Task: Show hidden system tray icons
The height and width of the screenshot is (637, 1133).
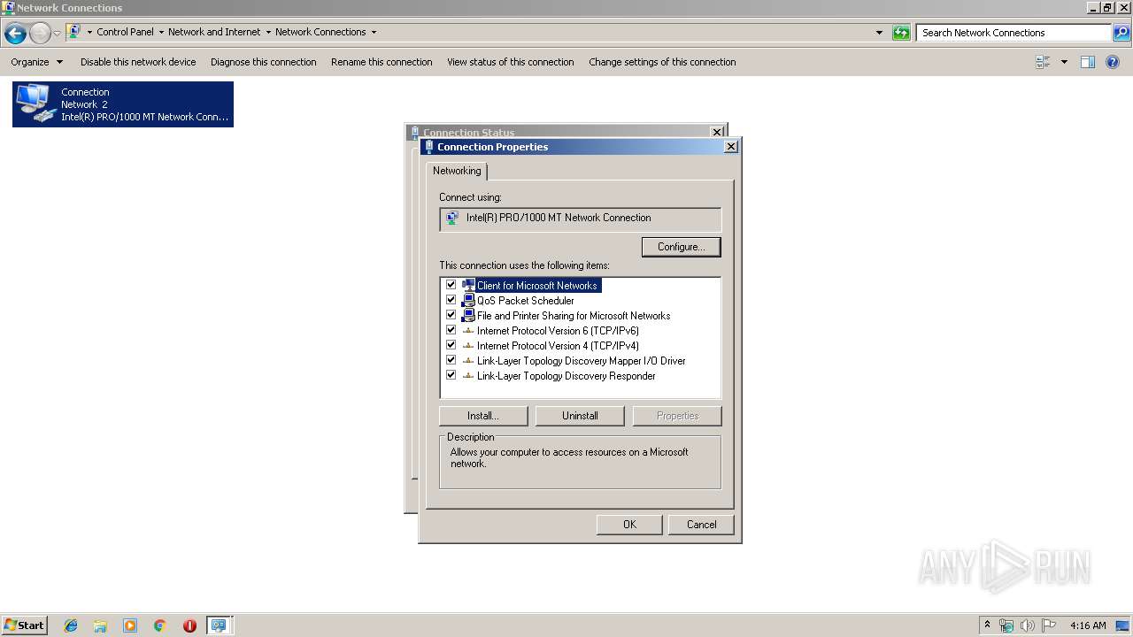Action: [987, 625]
